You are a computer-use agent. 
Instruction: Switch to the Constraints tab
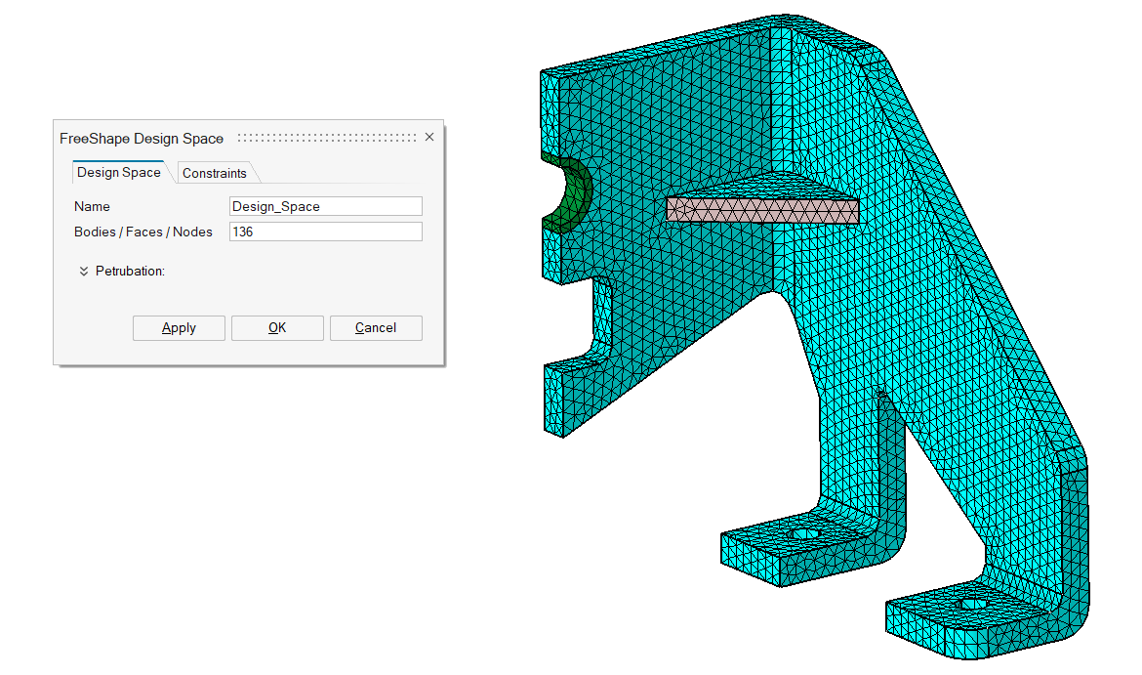click(215, 173)
